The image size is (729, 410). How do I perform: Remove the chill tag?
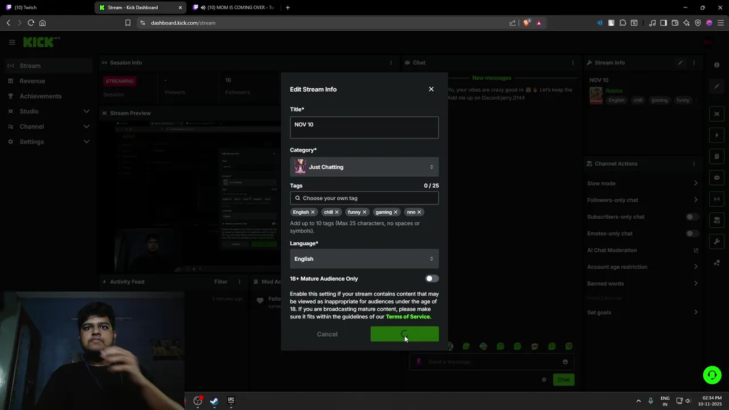[x=337, y=212]
